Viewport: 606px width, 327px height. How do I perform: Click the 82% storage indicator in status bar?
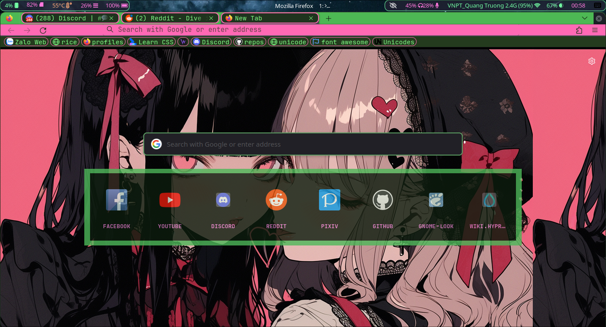(35, 5)
